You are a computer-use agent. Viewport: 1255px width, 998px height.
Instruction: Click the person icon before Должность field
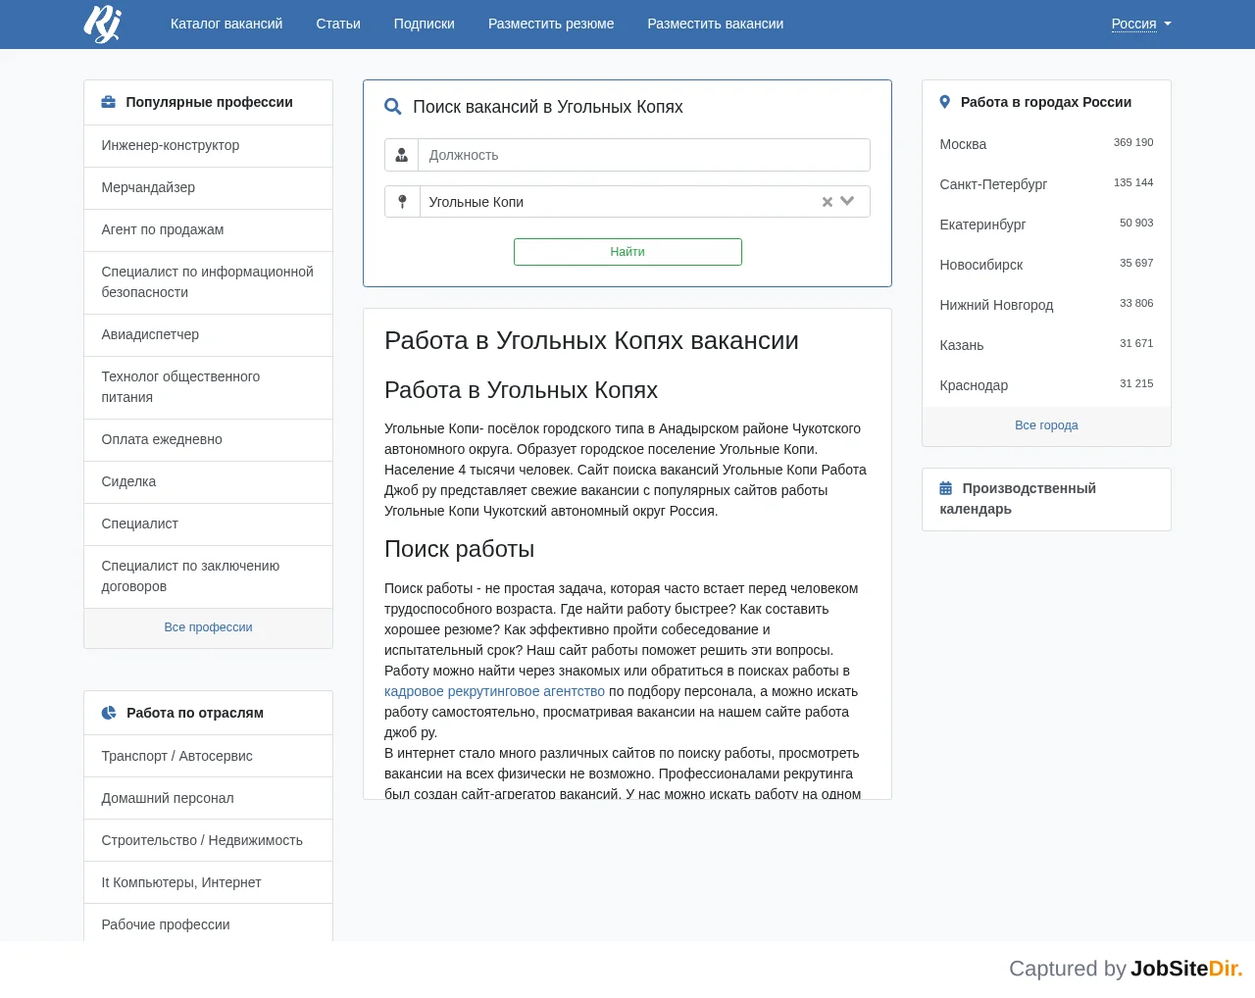point(402,155)
